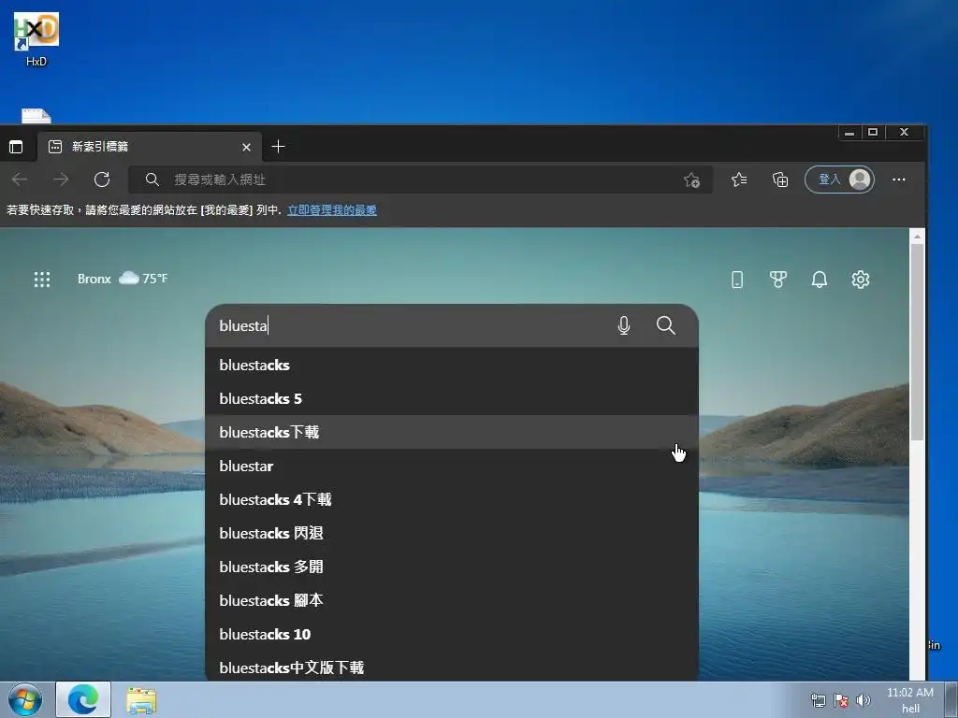Open the volume speaker icon
958x718 pixels.
864,700
